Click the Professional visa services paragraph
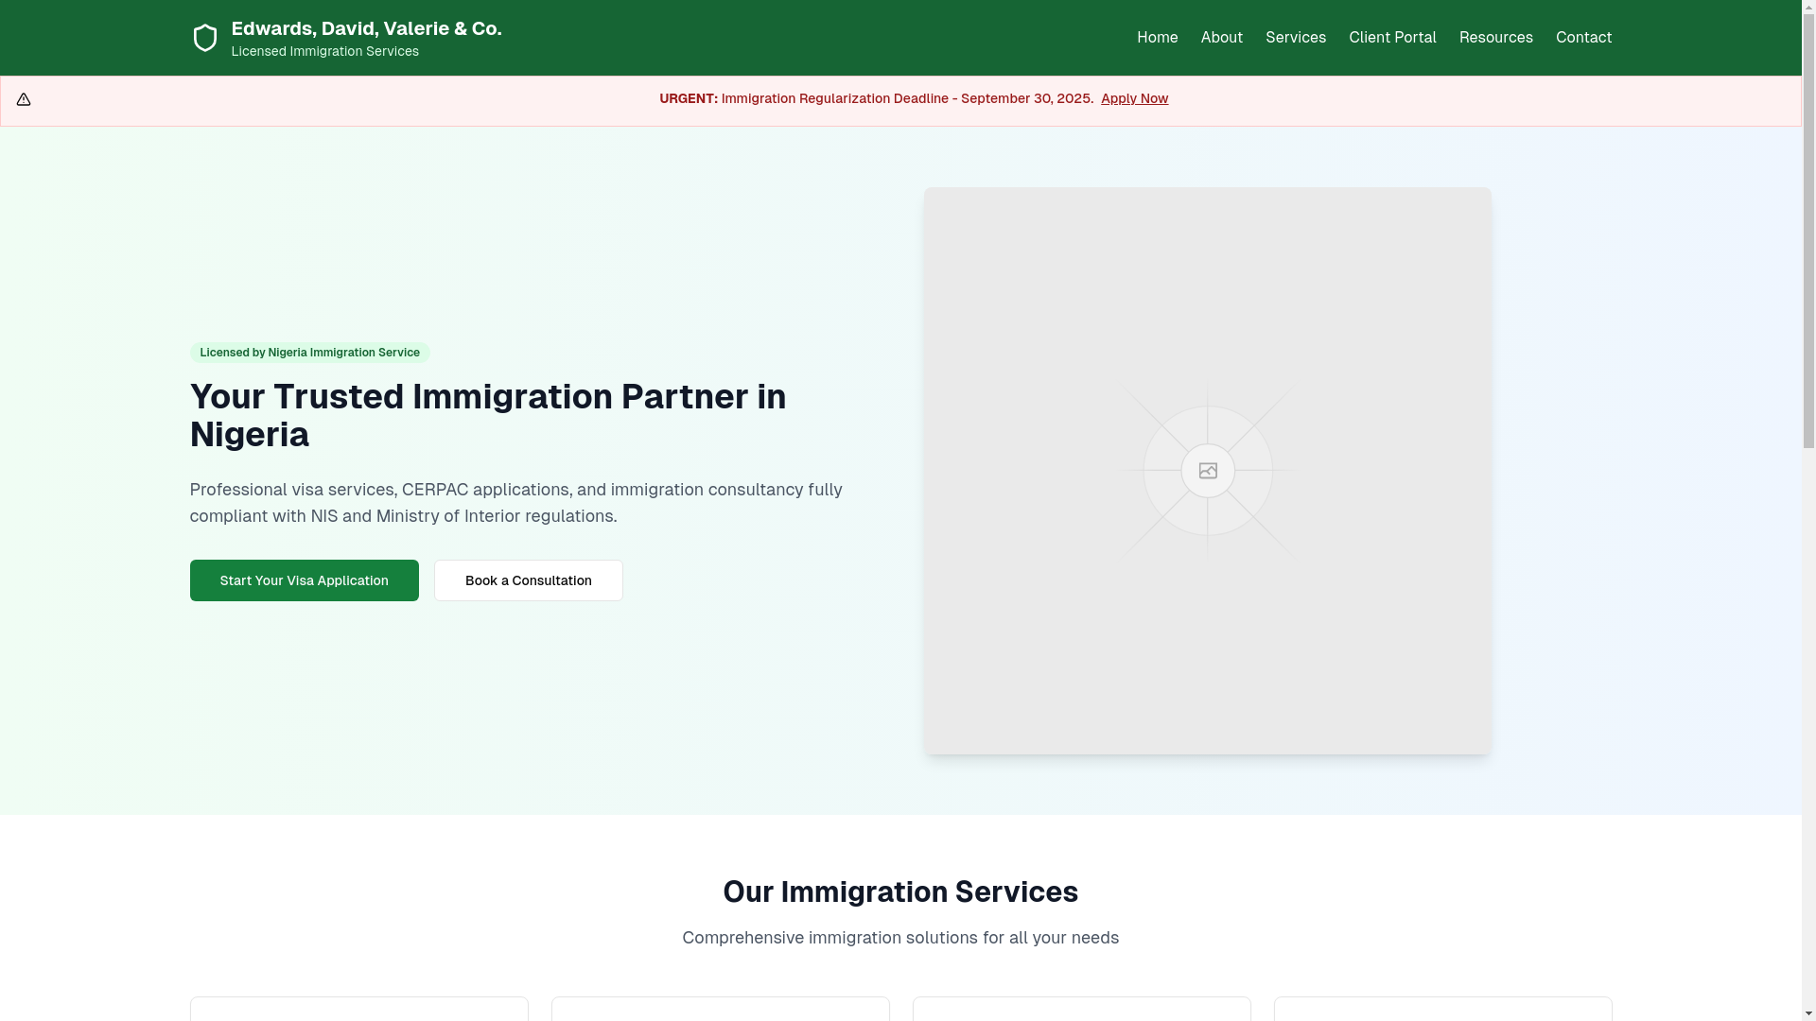1816x1021 pixels. 516,503
